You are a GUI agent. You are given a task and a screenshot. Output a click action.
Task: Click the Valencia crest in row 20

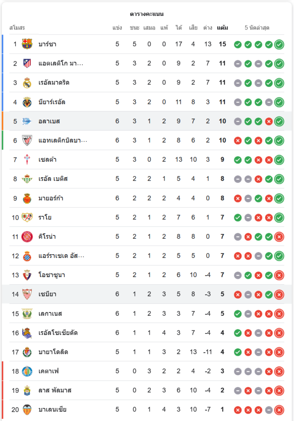(27, 410)
